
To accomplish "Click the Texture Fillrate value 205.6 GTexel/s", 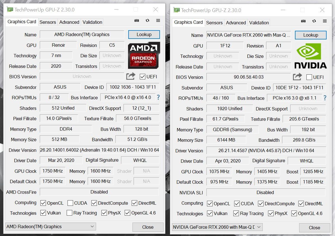I will [x=304, y=119].
